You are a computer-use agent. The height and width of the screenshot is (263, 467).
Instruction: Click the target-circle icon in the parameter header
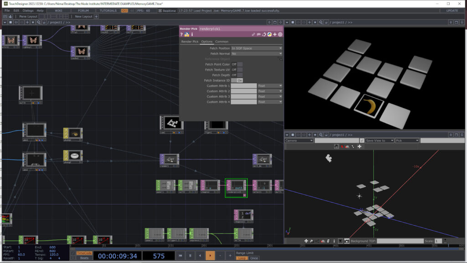coord(280,34)
